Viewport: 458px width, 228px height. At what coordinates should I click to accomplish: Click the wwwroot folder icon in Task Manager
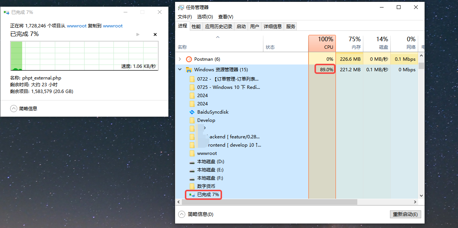pyautogui.click(x=192, y=153)
